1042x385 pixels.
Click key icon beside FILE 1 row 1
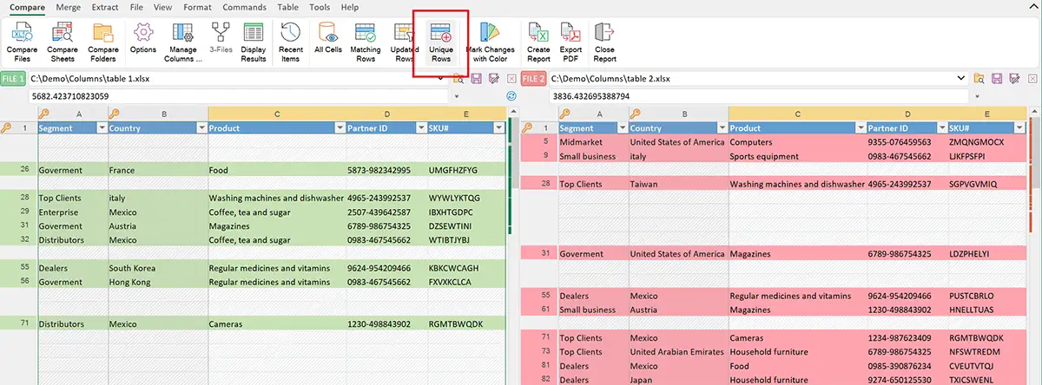[6, 127]
